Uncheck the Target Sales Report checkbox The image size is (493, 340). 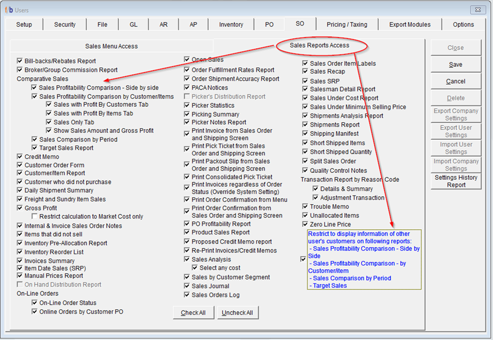pyautogui.click(x=35, y=148)
